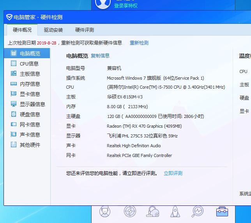Click the 兼容机 computer model value

114,68
